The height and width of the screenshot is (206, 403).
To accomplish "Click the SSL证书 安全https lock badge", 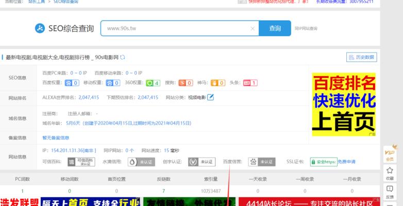I will click(324, 162).
